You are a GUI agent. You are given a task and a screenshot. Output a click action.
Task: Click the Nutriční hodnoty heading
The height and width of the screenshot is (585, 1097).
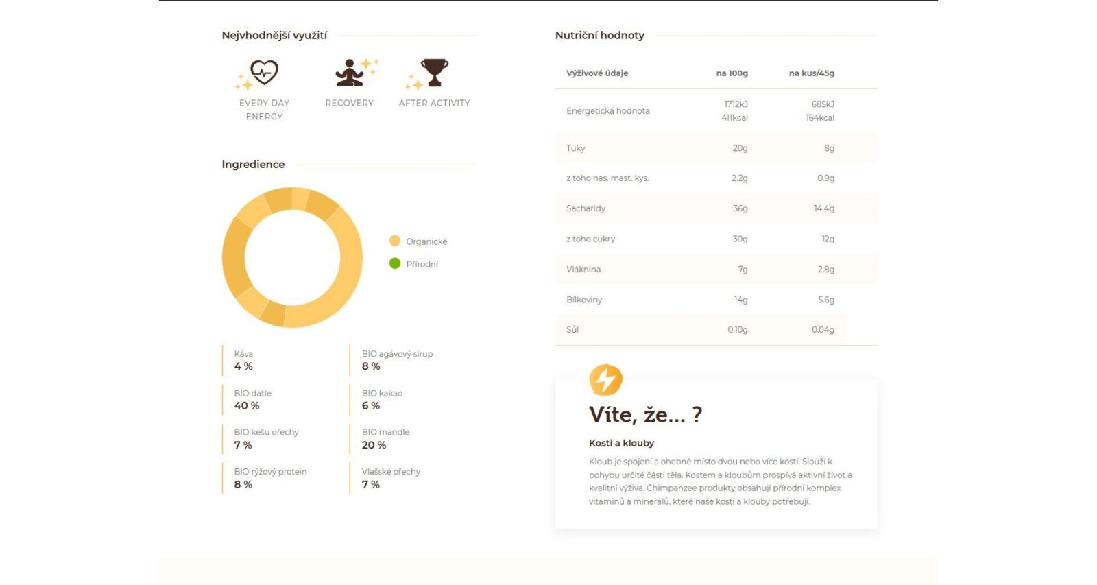(x=600, y=35)
